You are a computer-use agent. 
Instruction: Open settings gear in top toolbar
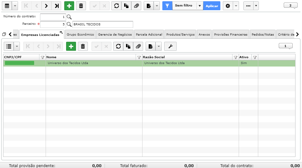[x=228, y=6]
